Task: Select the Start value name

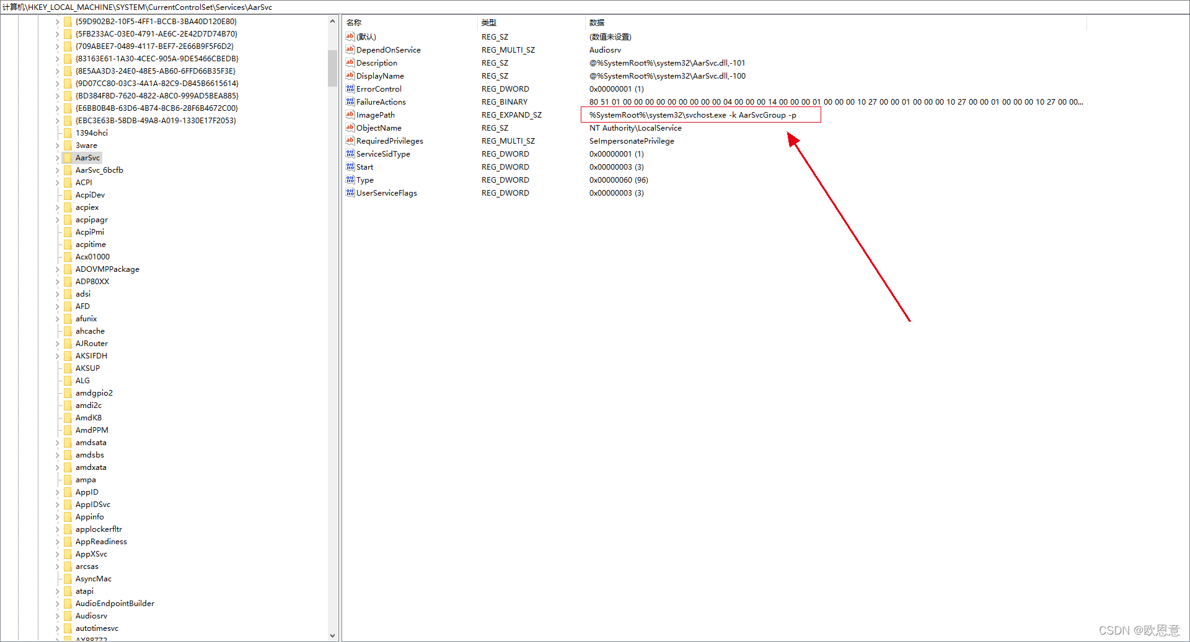Action: 364,167
